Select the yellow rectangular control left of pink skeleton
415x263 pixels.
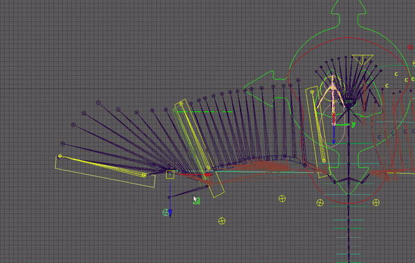(317, 131)
